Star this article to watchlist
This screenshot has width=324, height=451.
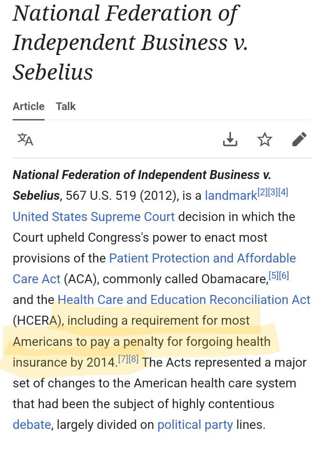click(265, 139)
